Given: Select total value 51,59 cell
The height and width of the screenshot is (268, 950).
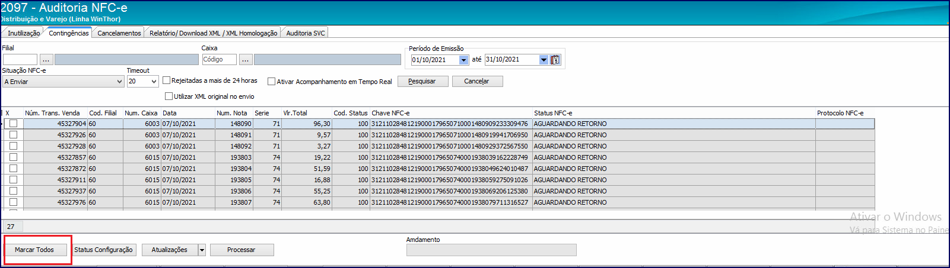Looking at the screenshot, I should pos(307,169).
